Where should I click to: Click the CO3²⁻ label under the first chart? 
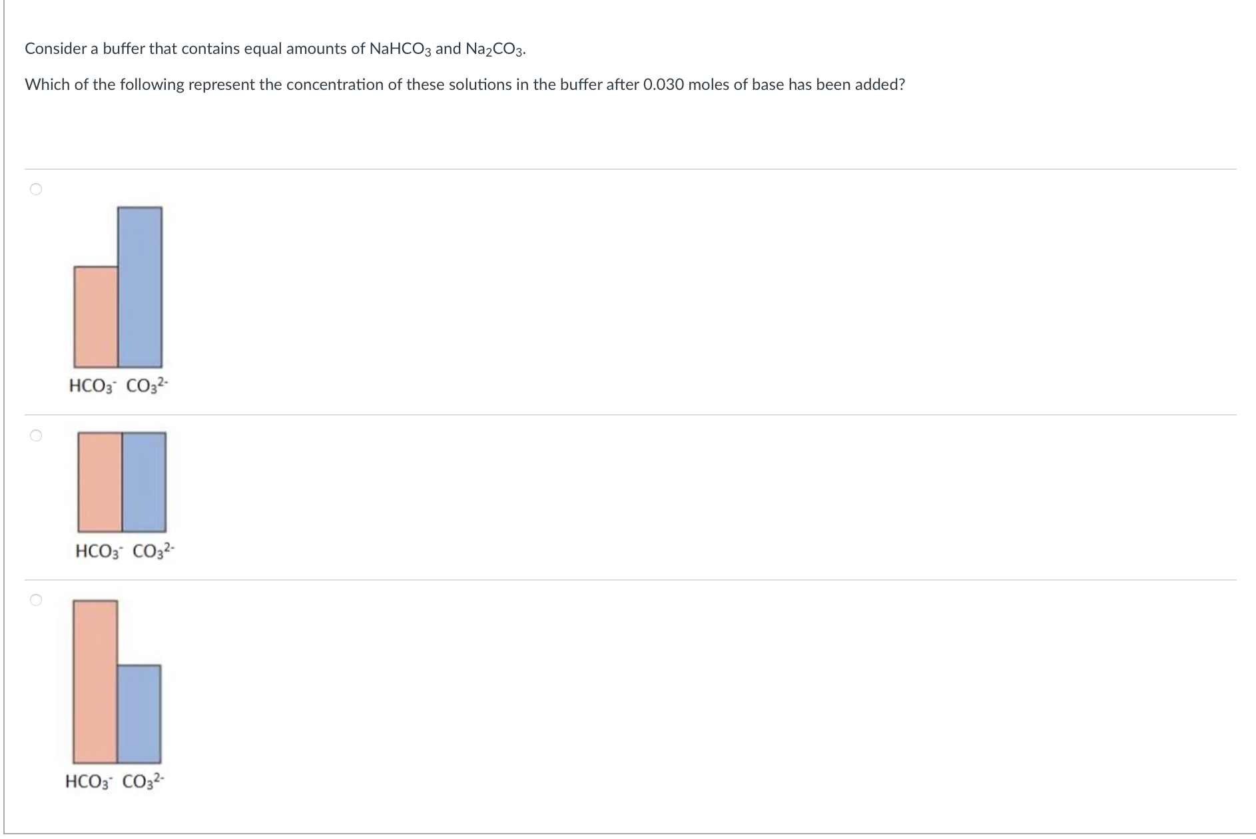point(147,385)
